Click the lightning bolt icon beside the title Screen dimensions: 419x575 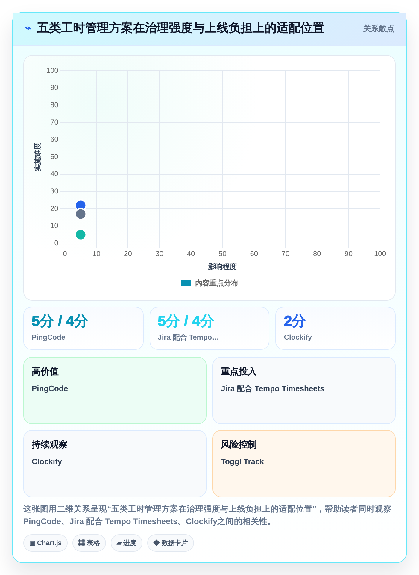tap(28, 28)
